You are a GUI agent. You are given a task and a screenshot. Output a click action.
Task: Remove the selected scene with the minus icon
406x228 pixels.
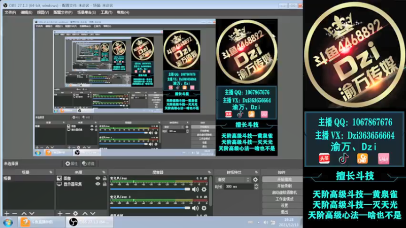point(15,213)
